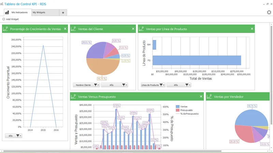The image size is (273, 153).
Task: Click the chart icon in Ventas del Cliente header
Action: 73,29
